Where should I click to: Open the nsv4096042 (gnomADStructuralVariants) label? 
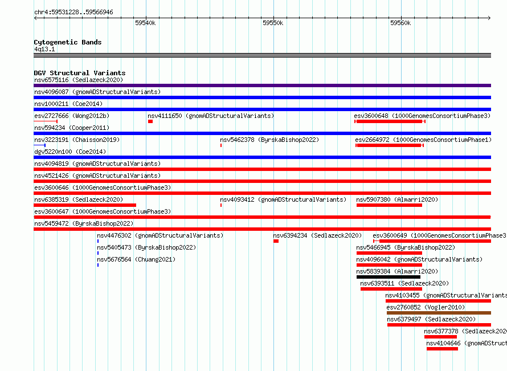(419, 259)
